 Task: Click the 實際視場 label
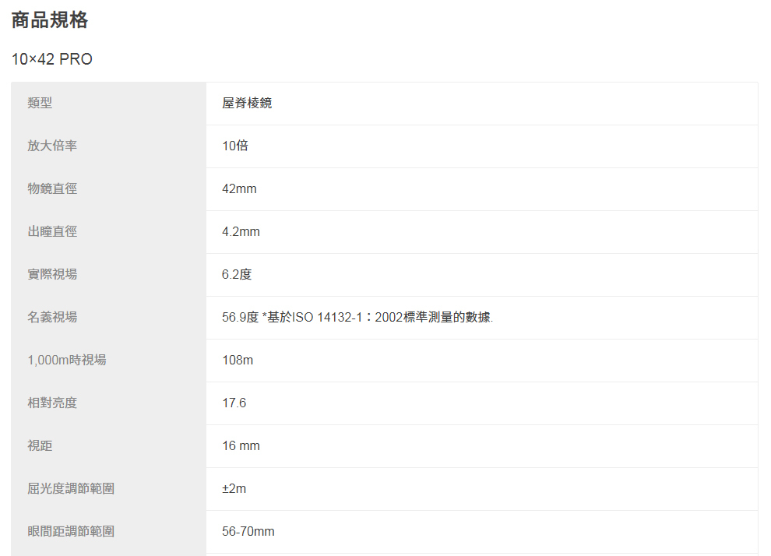pos(52,274)
